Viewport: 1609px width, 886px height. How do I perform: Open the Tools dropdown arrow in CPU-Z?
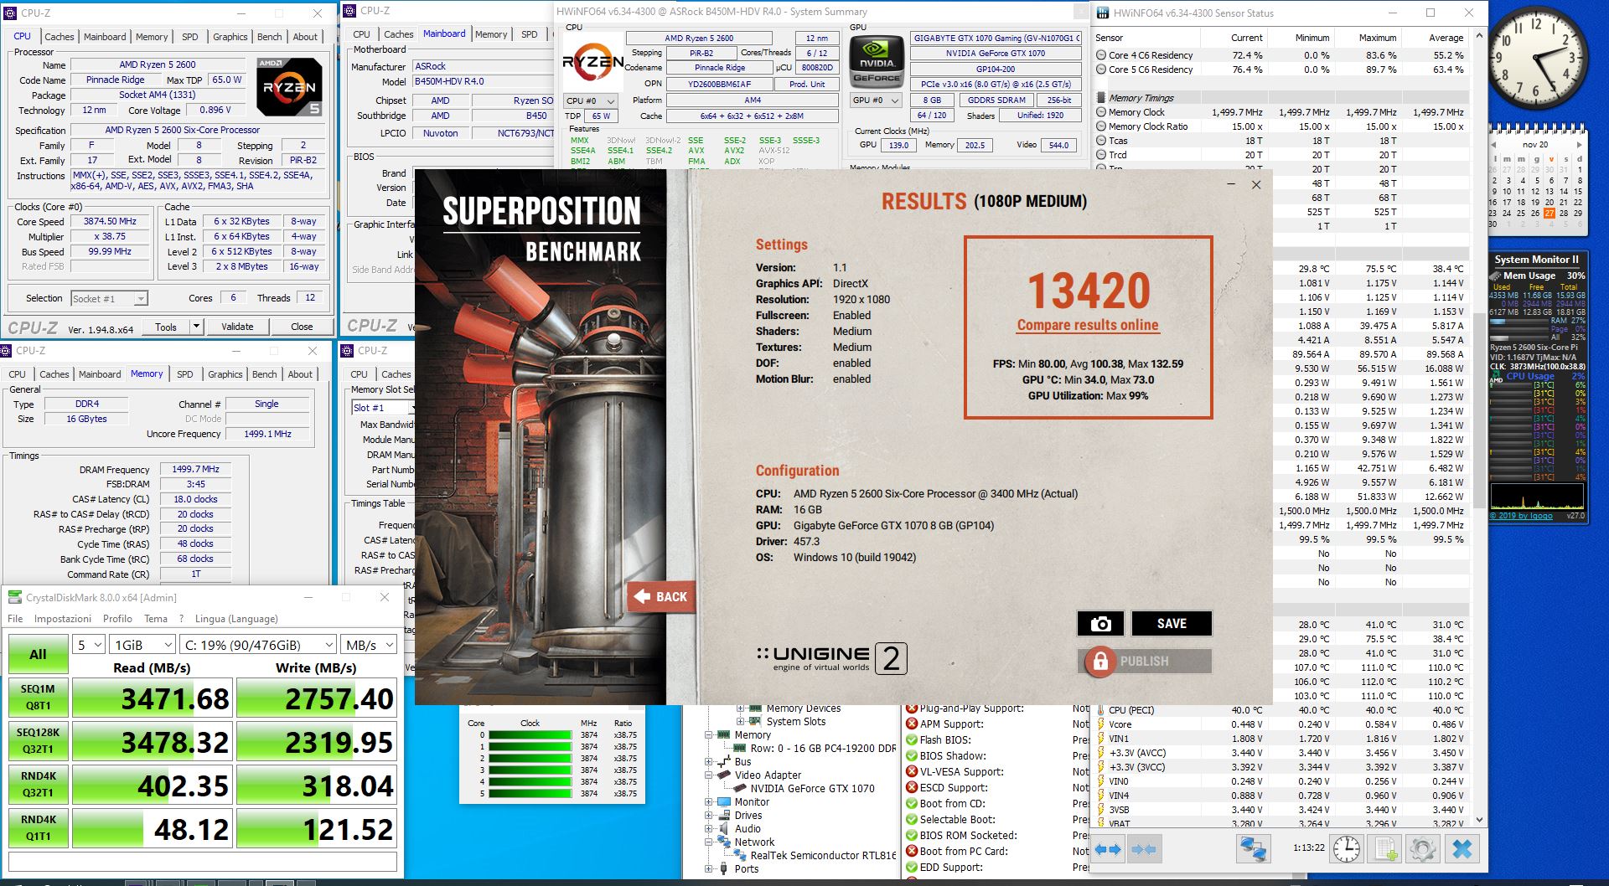coord(196,327)
